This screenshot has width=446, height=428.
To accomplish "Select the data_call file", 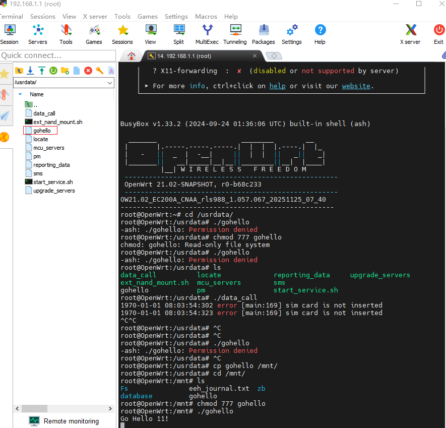I will click(40, 113).
